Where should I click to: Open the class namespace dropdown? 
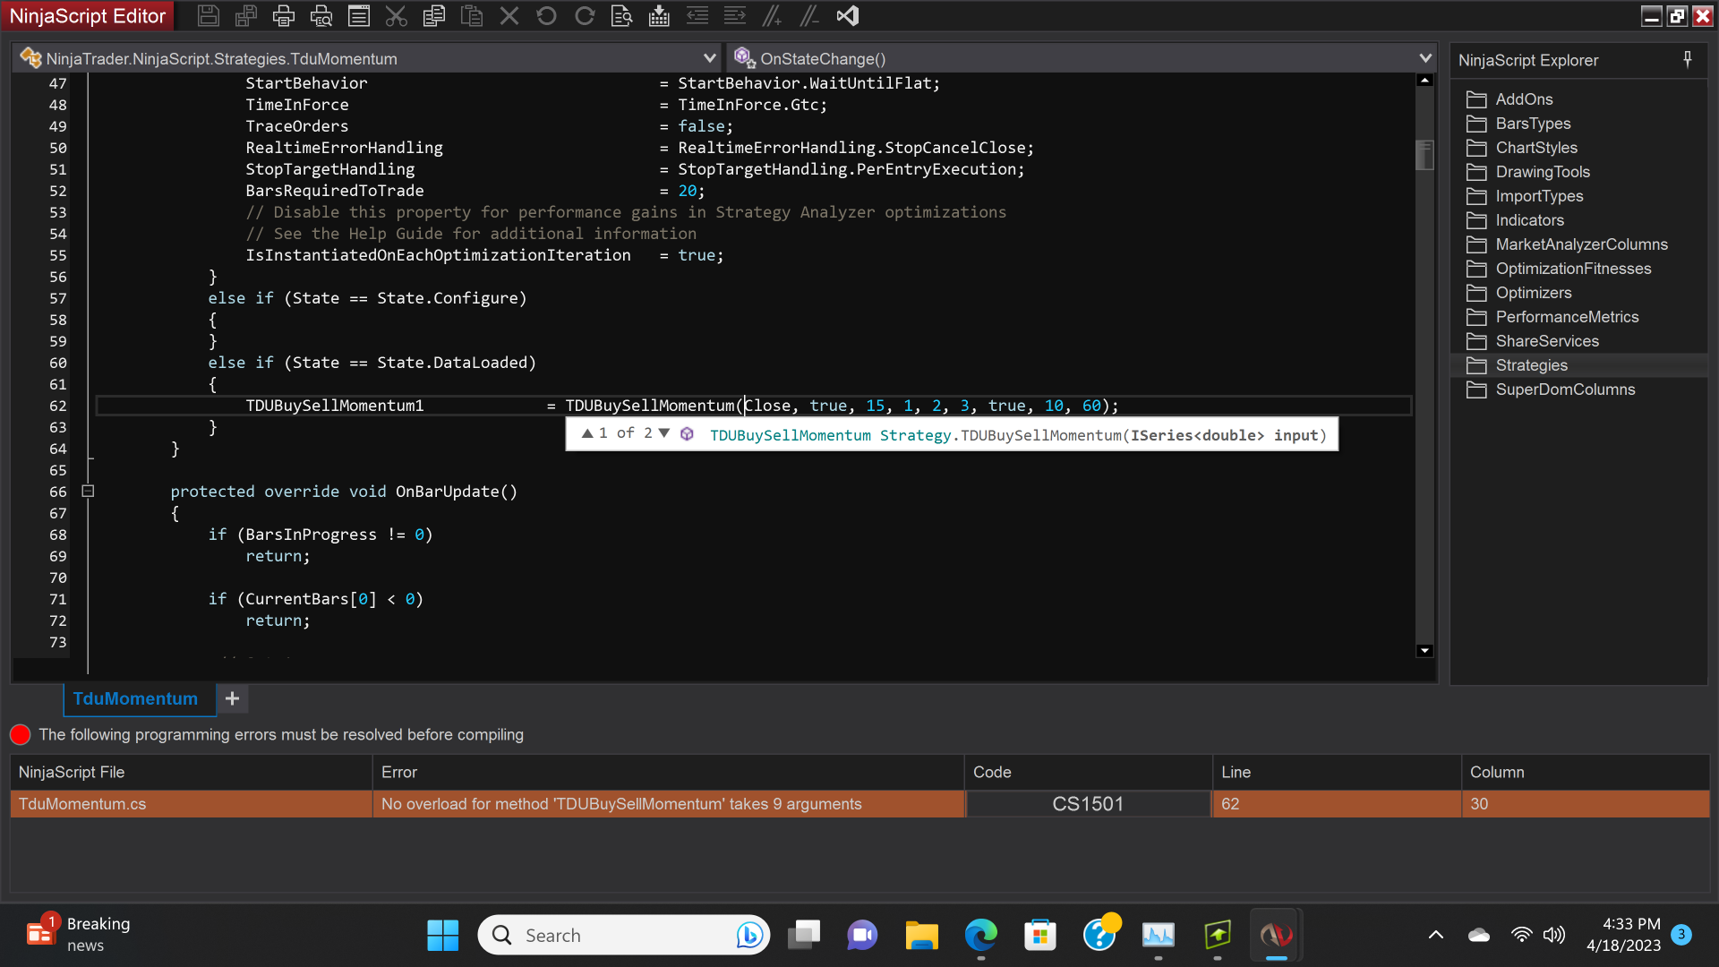tap(709, 58)
